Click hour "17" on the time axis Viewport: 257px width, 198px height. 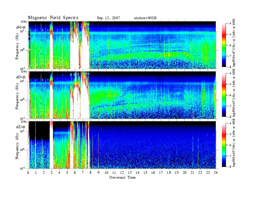click(161, 172)
